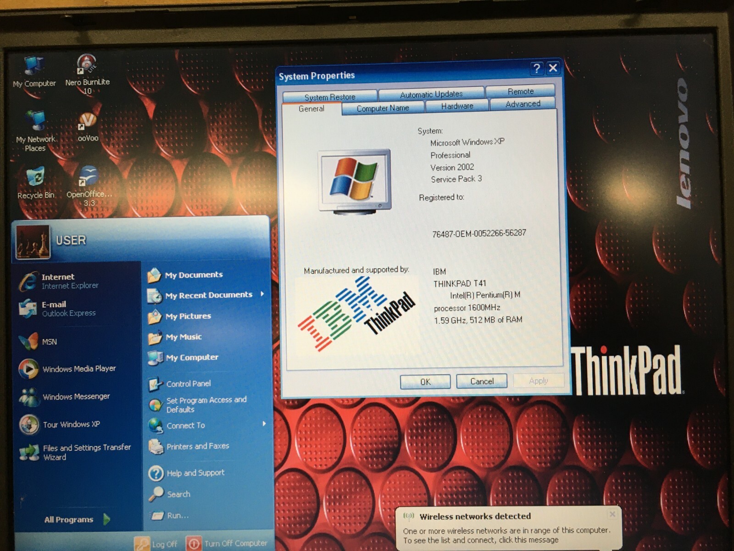Close the System Properties dialog
This screenshot has width=734, height=551.
[x=553, y=68]
